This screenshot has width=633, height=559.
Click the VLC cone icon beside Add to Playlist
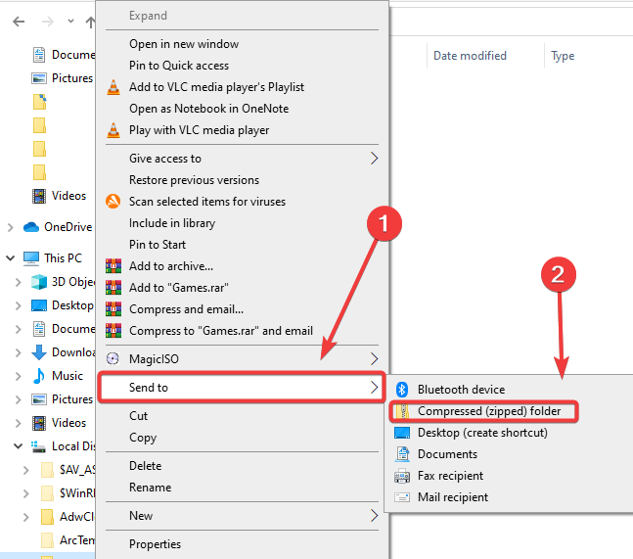pyautogui.click(x=113, y=87)
